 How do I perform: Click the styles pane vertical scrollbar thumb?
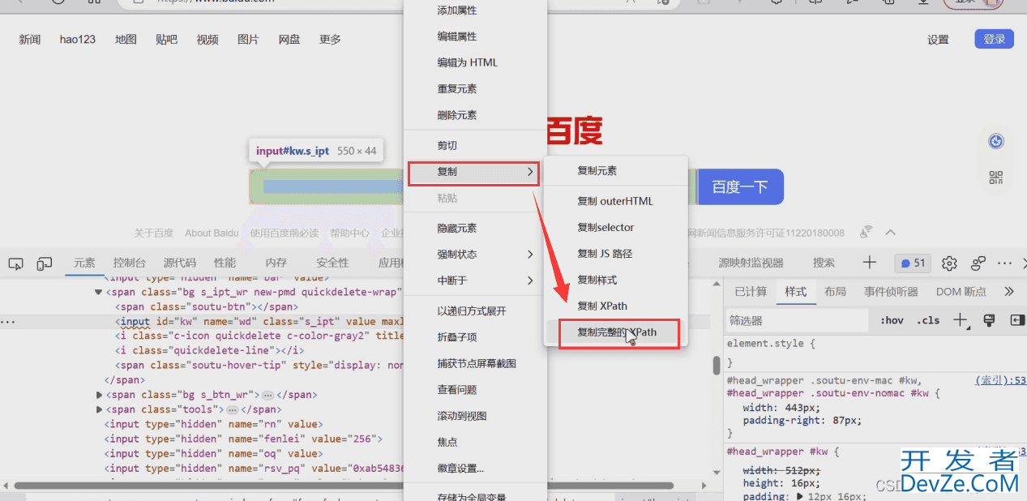click(x=717, y=366)
